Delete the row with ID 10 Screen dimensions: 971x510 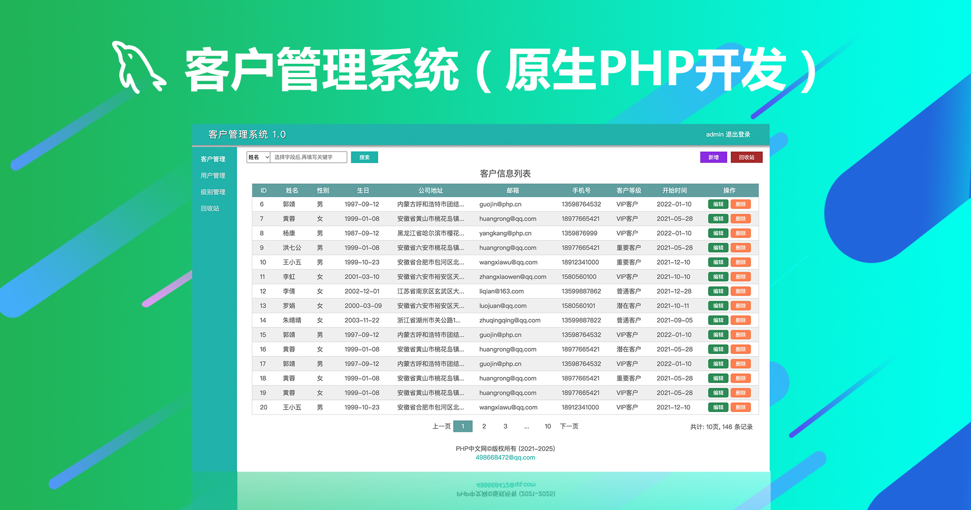tap(741, 262)
